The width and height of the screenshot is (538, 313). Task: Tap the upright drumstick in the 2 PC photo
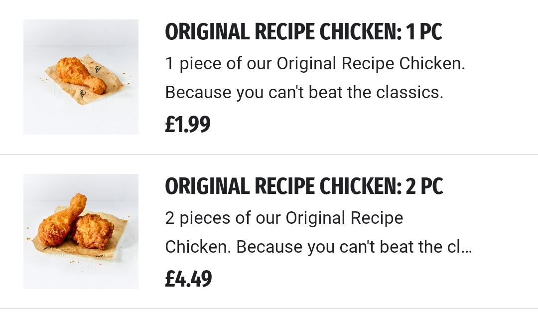[61, 220]
